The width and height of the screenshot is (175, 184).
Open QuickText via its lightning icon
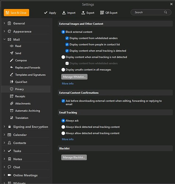coord(12,82)
